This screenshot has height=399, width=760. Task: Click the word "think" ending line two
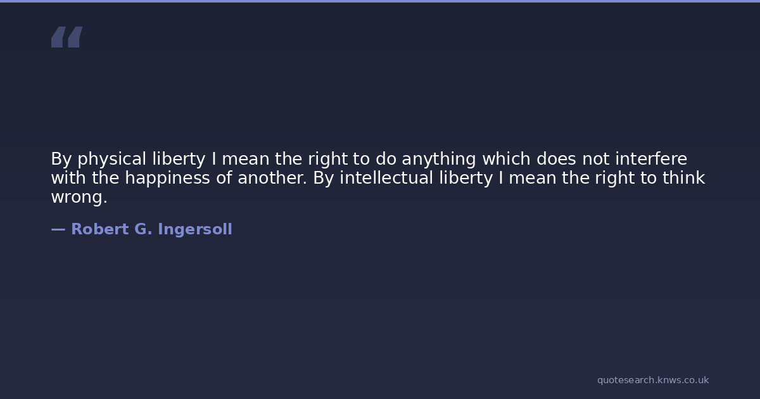(683, 179)
